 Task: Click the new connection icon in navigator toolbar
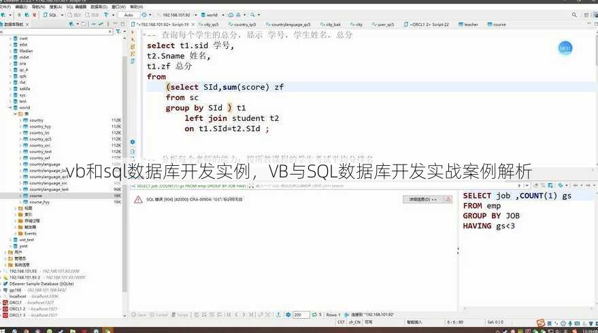(71, 24)
